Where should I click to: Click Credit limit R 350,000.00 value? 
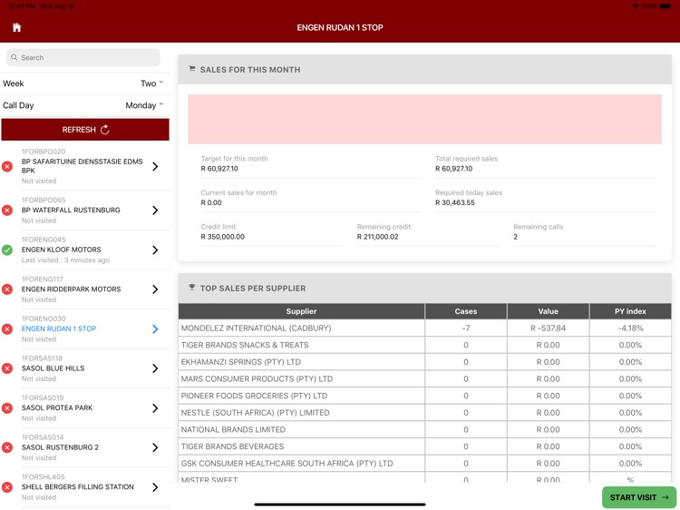coord(222,237)
